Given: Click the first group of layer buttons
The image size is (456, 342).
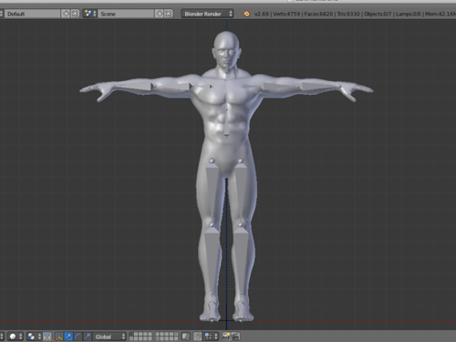Looking at the screenshot, I should click(140, 337).
